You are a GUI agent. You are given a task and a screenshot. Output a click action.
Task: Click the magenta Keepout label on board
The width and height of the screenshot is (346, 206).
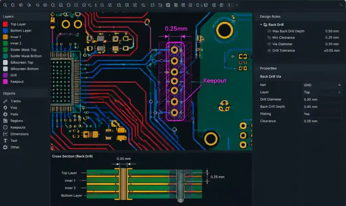click(215, 80)
